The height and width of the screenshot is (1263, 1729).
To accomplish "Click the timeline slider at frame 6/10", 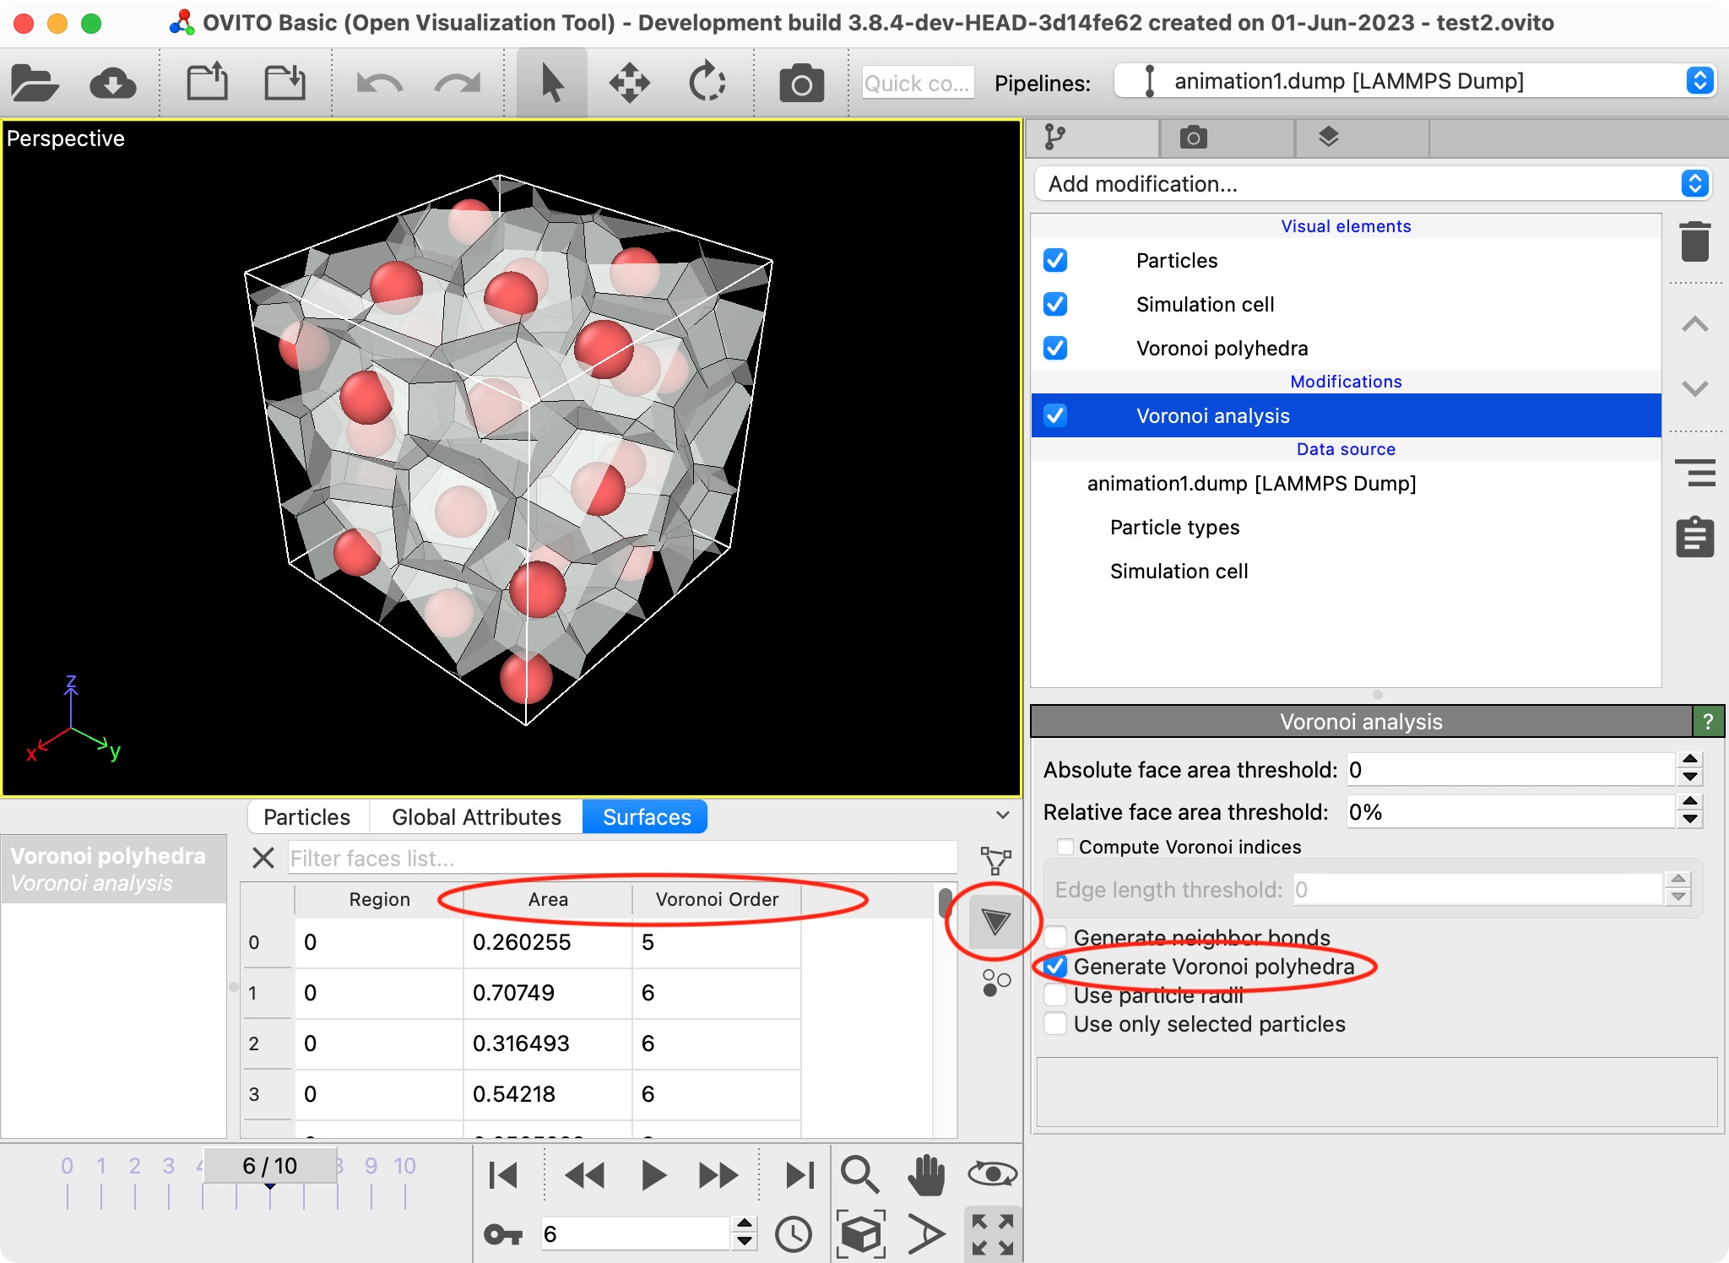I will click(270, 1166).
